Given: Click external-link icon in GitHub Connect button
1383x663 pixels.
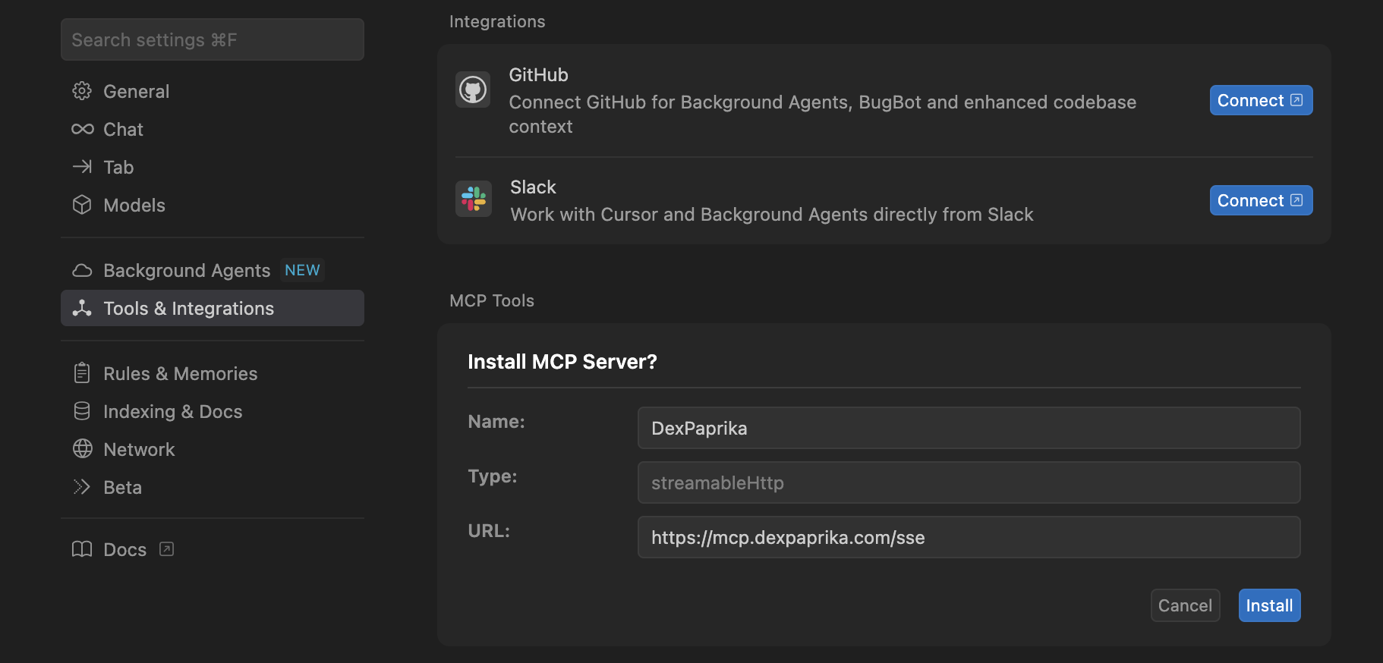Looking at the screenshot, I should pyautogui.click(x=1296, y=100).
